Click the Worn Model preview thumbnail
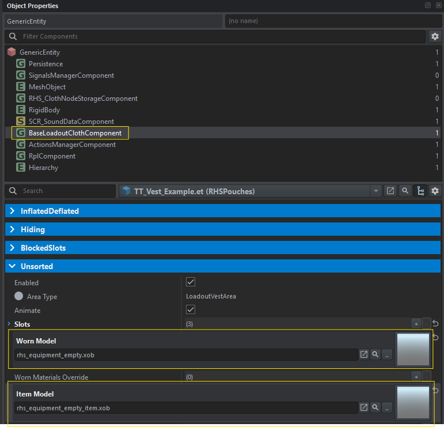444x427 pixels. [412, 349]
